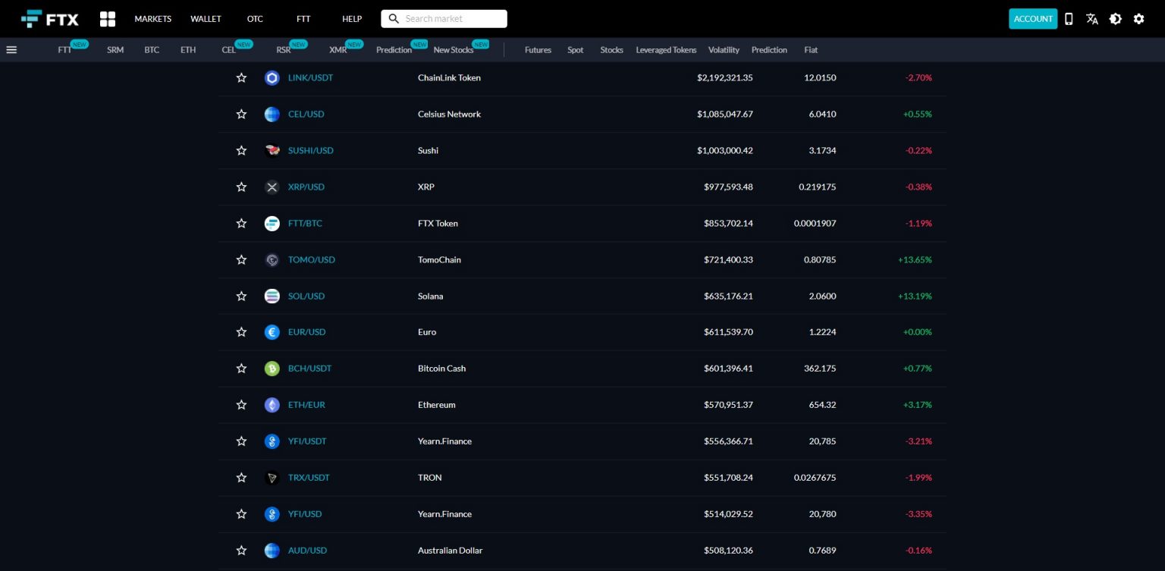Screen dimensions: 1165x571
Task: Click the XRP coin icon
Action: click(272, 187)
